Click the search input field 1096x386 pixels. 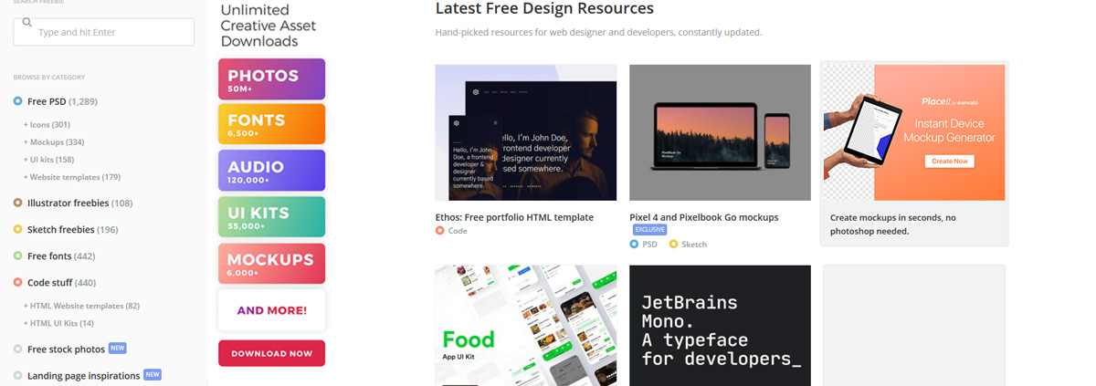point(104,32)
